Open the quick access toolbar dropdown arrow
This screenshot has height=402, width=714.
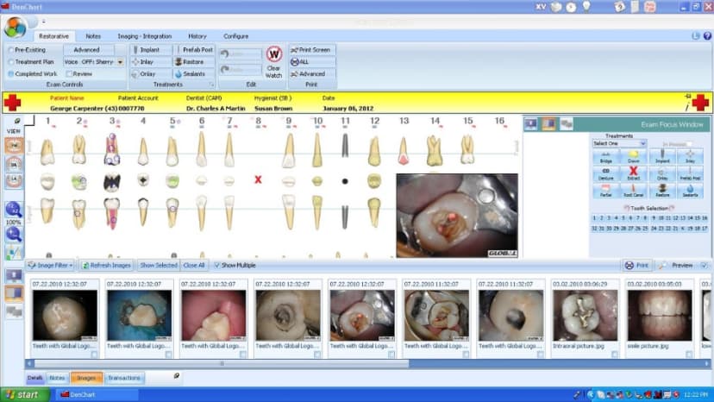(44, 22)
